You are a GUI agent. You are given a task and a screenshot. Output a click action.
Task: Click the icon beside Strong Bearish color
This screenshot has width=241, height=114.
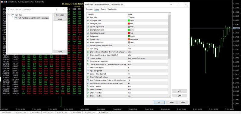coord(88,33)
